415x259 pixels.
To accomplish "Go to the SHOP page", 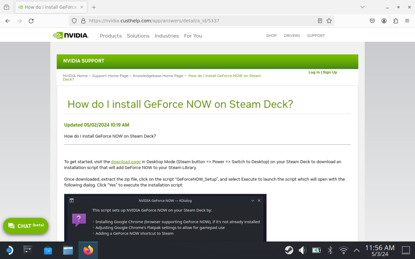I will [x=271, y=36].
